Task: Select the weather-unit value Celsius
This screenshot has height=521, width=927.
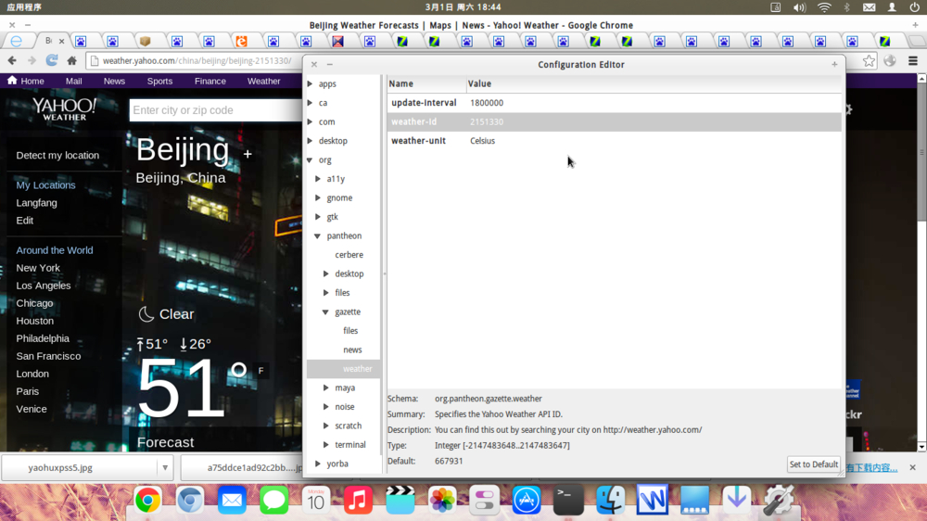Action: tap(482, 141)
